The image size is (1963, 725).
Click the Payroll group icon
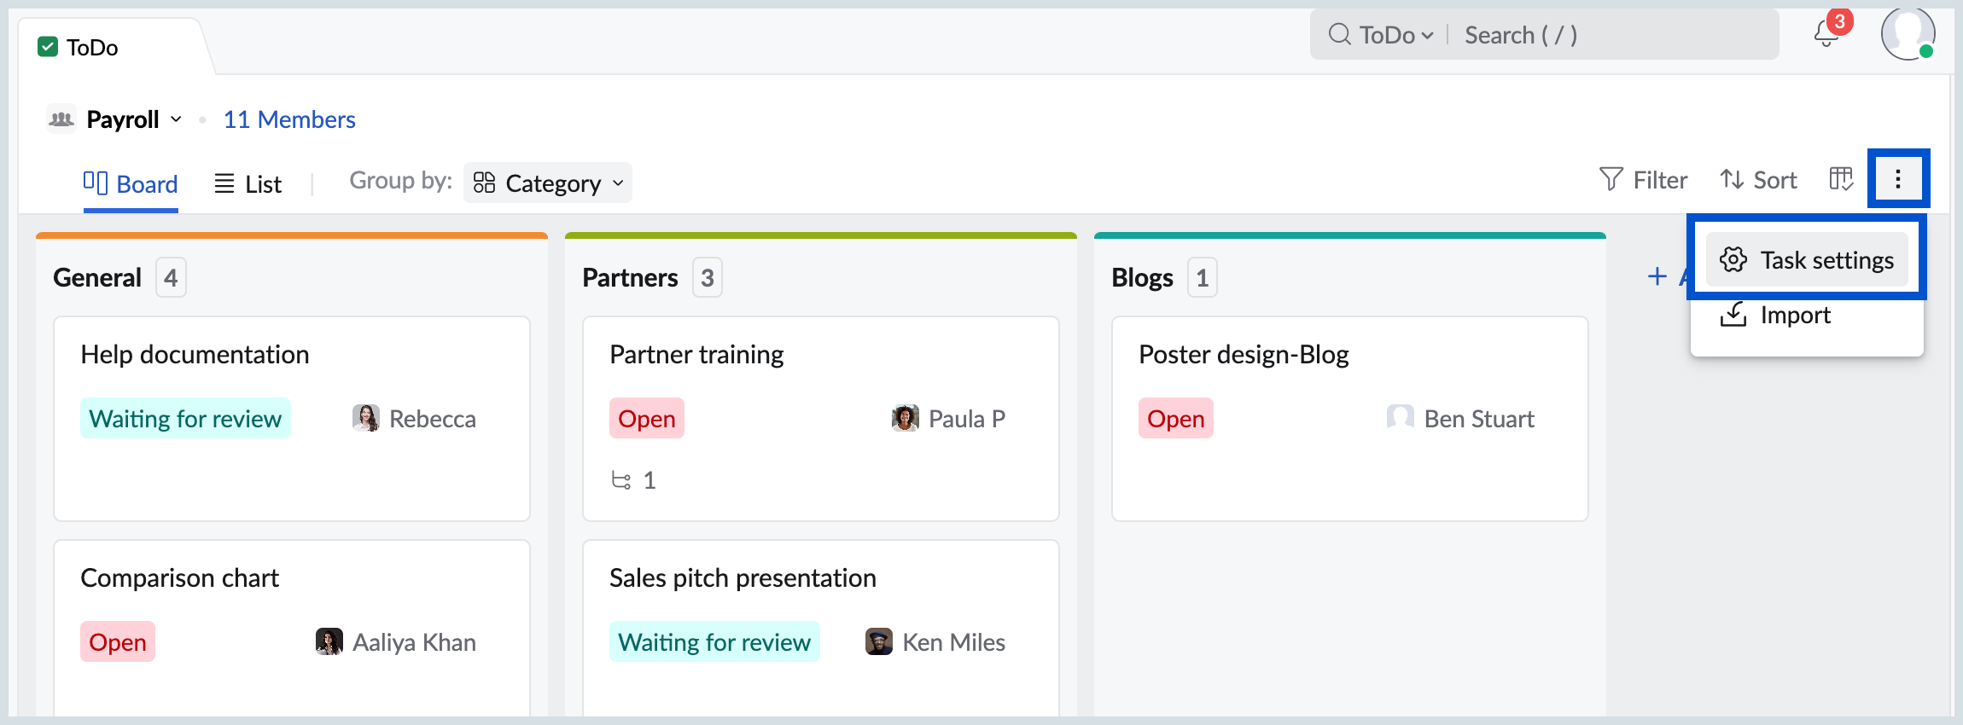point(61,119)
